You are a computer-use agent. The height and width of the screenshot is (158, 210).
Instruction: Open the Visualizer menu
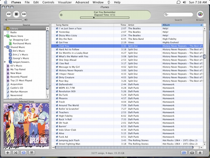[x=65, y=2]
